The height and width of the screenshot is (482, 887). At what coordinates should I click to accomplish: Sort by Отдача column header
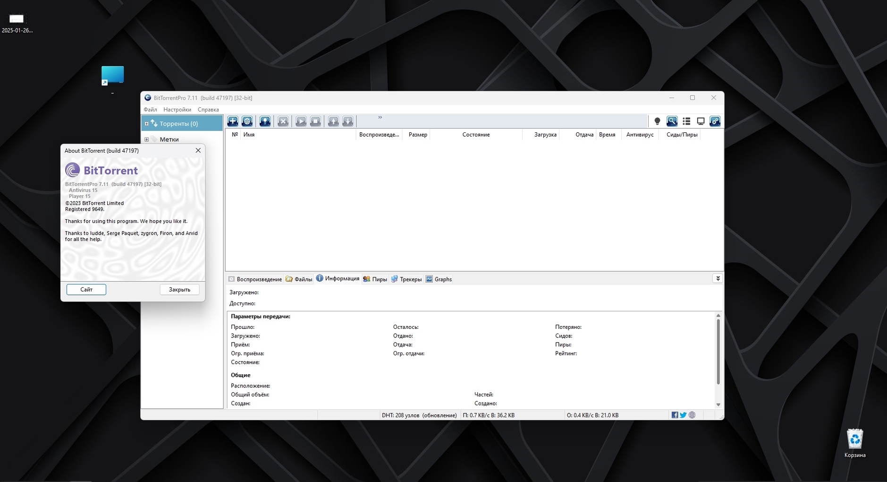click(578, 135)
